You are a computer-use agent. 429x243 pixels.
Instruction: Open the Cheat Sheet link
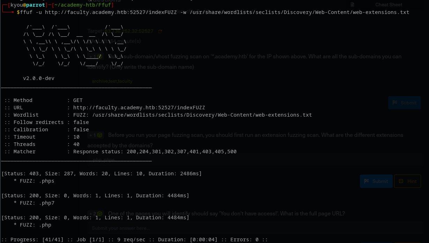click(389, 5)
